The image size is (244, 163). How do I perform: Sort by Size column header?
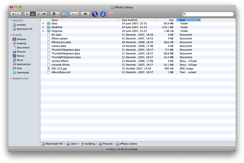coord(166,20)
